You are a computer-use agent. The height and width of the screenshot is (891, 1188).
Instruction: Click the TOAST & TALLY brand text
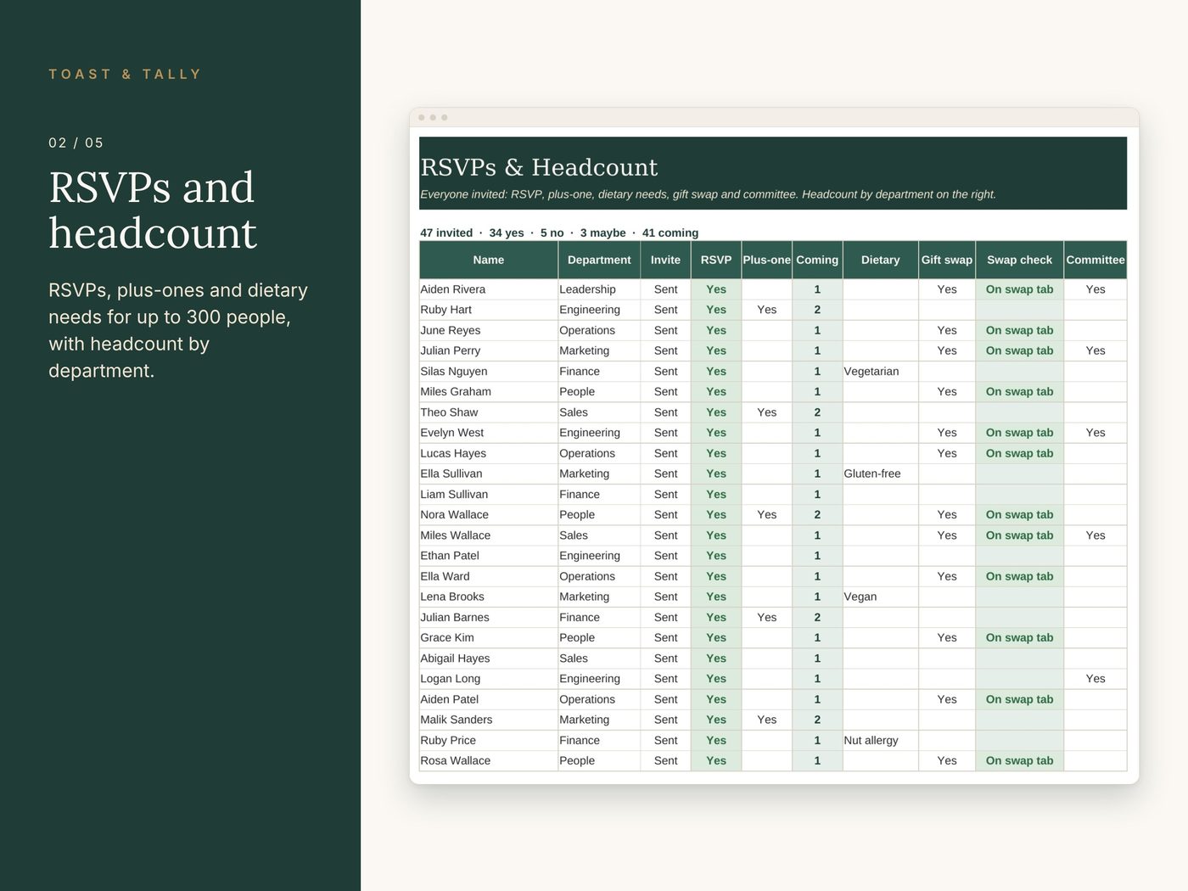point(125,75)
